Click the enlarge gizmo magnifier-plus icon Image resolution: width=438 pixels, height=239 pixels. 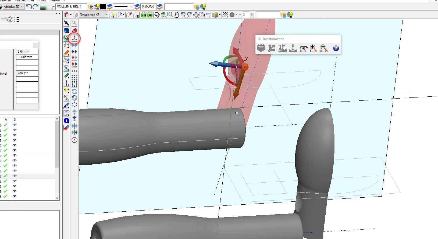point(313,48)
